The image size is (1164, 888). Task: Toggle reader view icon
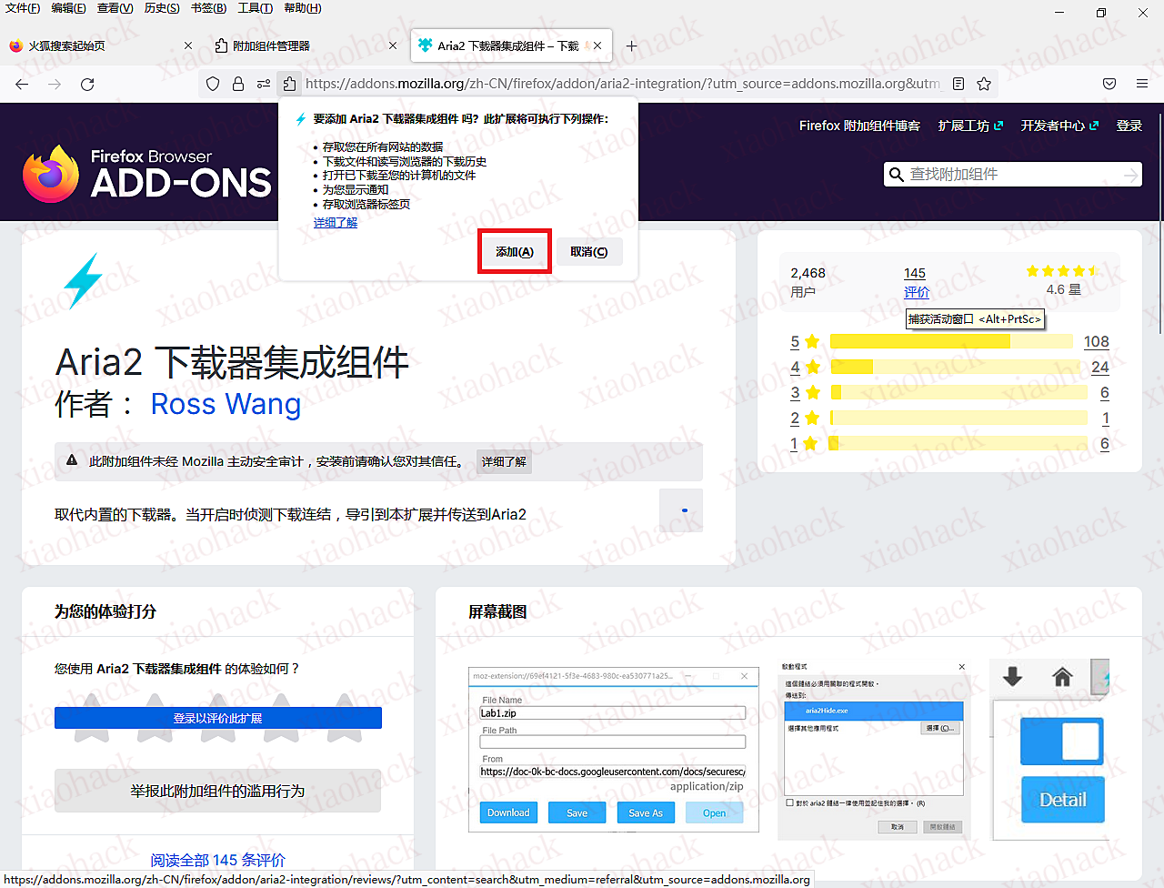(958, 84)
